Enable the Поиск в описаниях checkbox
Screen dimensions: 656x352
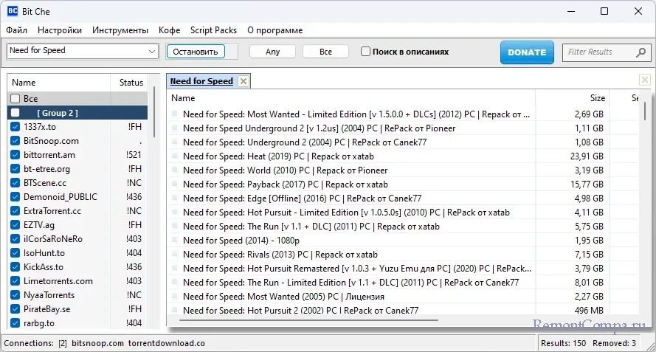(365, 52)
